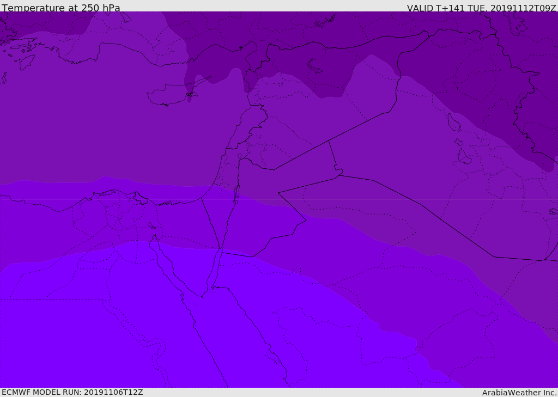This screenshot has height=397, width=558.
Task: Click the ArabiaWeather Inc. credit text
Action: (519, 393)
